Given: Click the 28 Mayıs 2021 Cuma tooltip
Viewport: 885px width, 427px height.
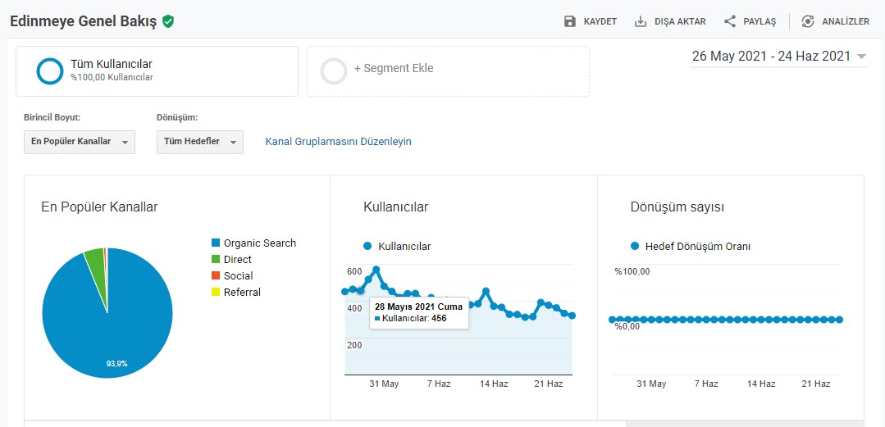Looking at the screenshot, I should click(419, 313).
